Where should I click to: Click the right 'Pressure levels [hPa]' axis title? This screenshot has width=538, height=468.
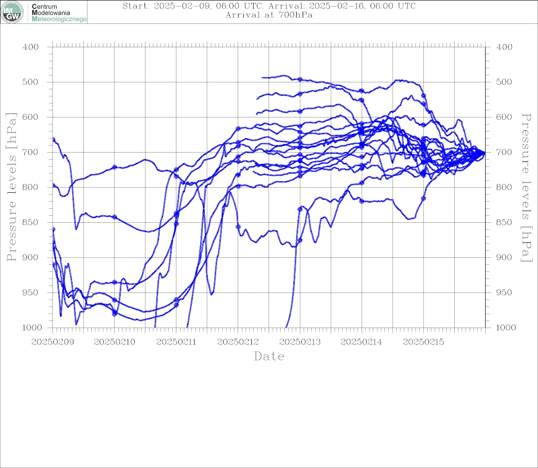[x=526, y=188]
